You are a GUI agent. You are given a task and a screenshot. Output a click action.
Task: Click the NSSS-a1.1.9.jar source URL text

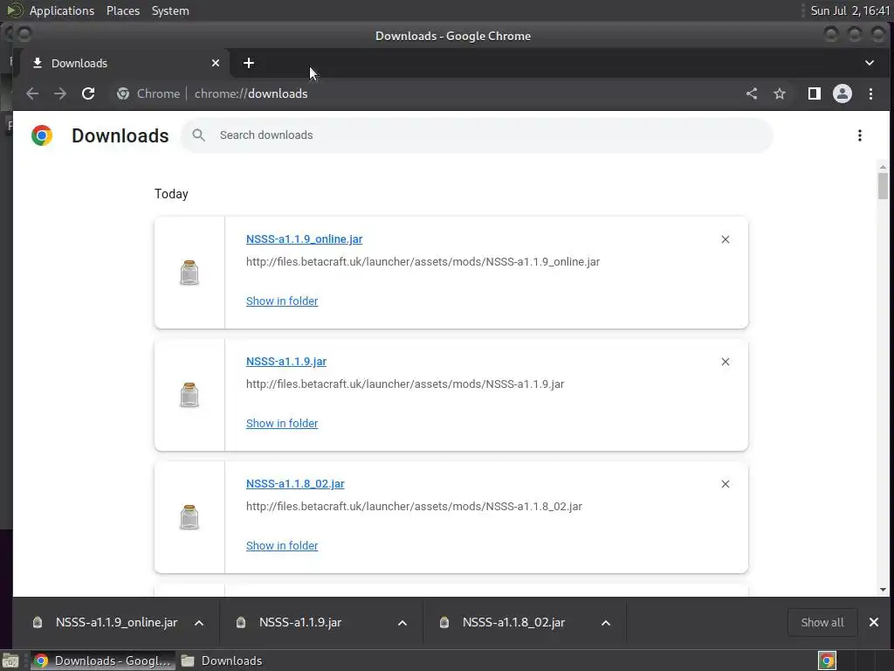tap(405, 384)
